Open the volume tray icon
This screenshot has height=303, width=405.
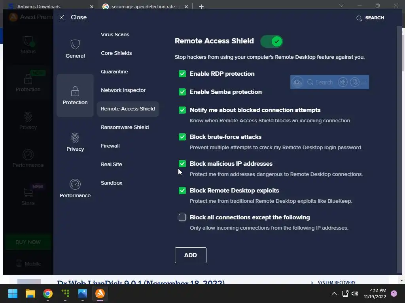pos(355,294)
